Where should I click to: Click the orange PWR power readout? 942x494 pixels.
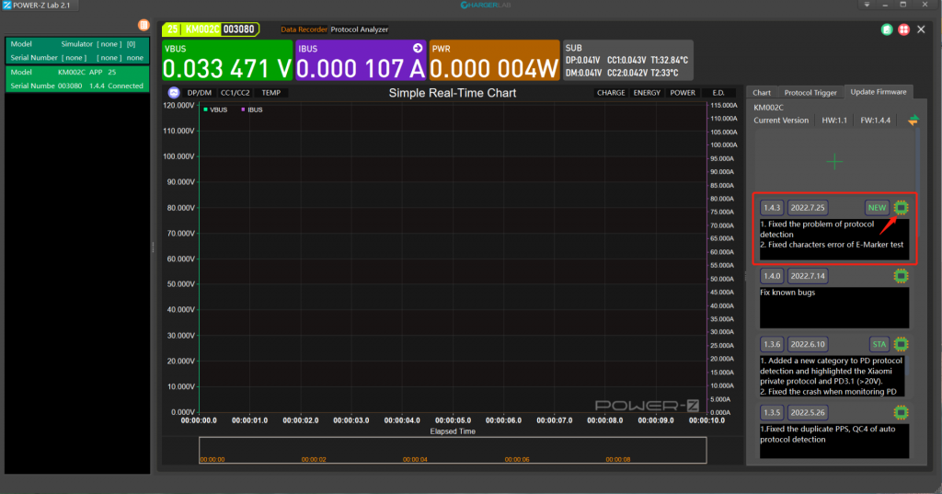point(494,60)
